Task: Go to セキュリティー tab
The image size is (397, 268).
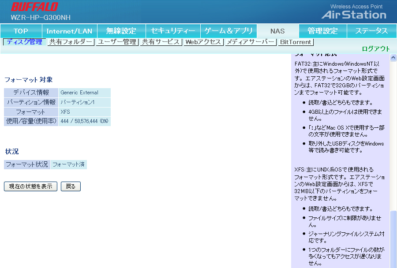Action: [x=173, y=31]
